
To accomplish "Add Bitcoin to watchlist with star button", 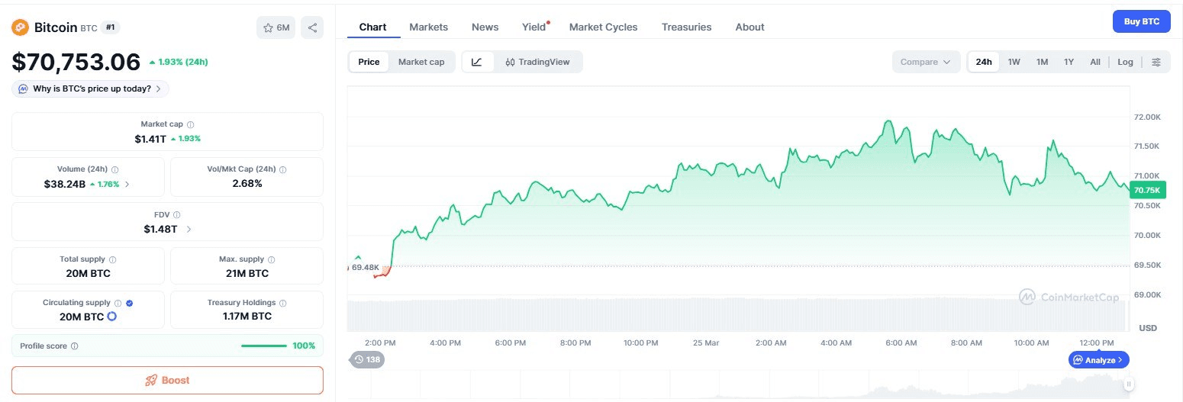I will [276, 27].
